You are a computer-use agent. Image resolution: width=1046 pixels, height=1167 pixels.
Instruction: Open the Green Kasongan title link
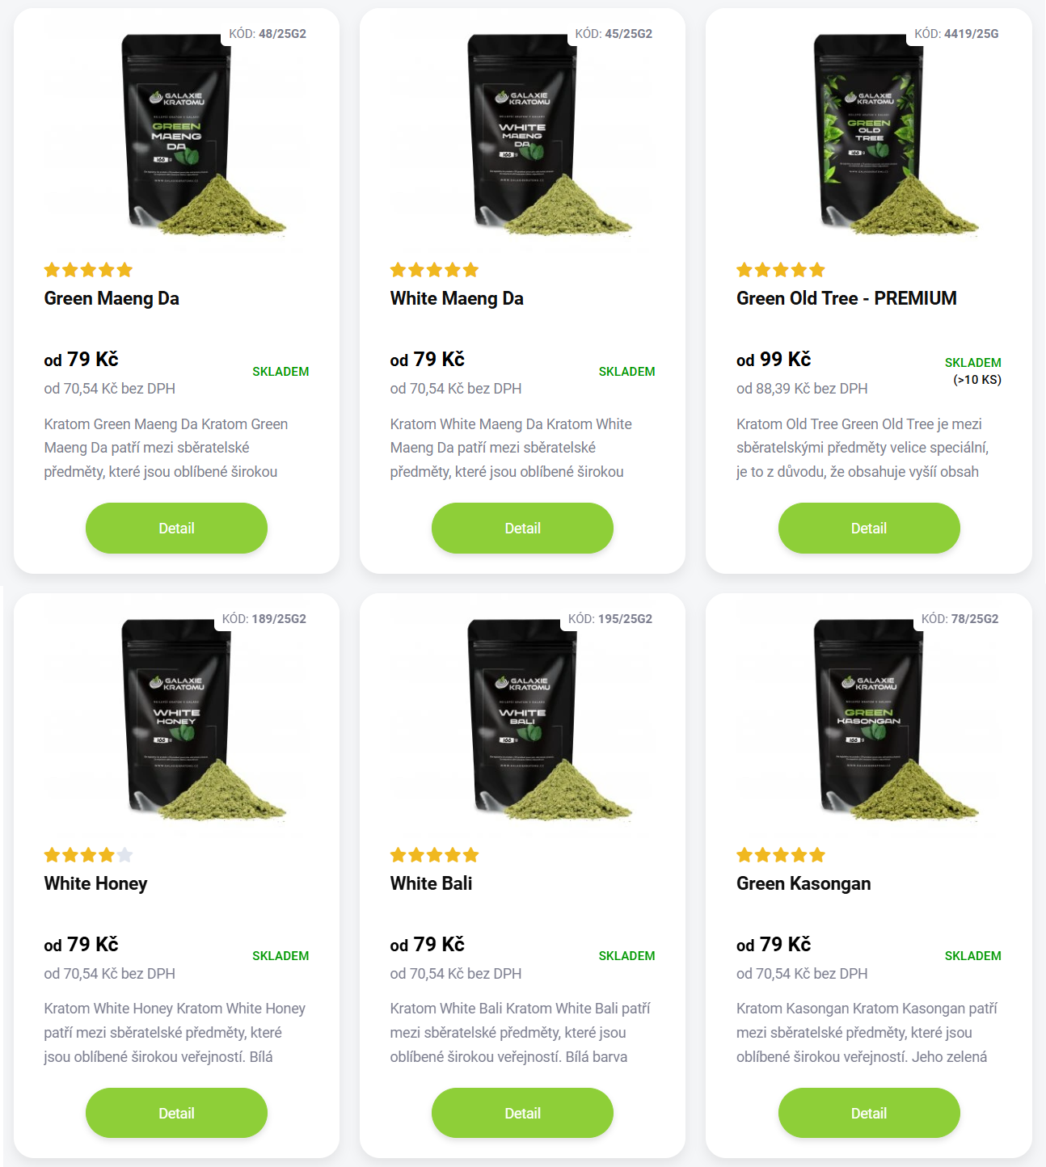803,883
